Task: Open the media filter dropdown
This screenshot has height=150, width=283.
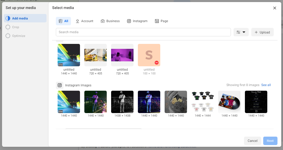Action: coord(241,32)
